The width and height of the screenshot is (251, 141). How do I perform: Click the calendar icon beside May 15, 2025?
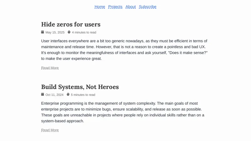tap(43, 32)
